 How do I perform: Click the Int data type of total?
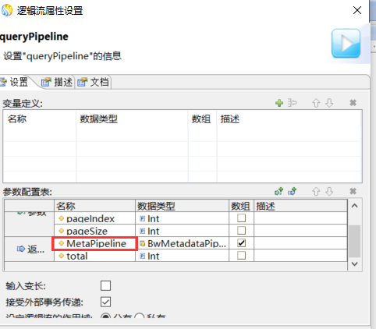[x=182, y=256]
